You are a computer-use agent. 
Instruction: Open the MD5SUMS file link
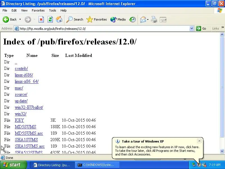[x=25, y=127]
